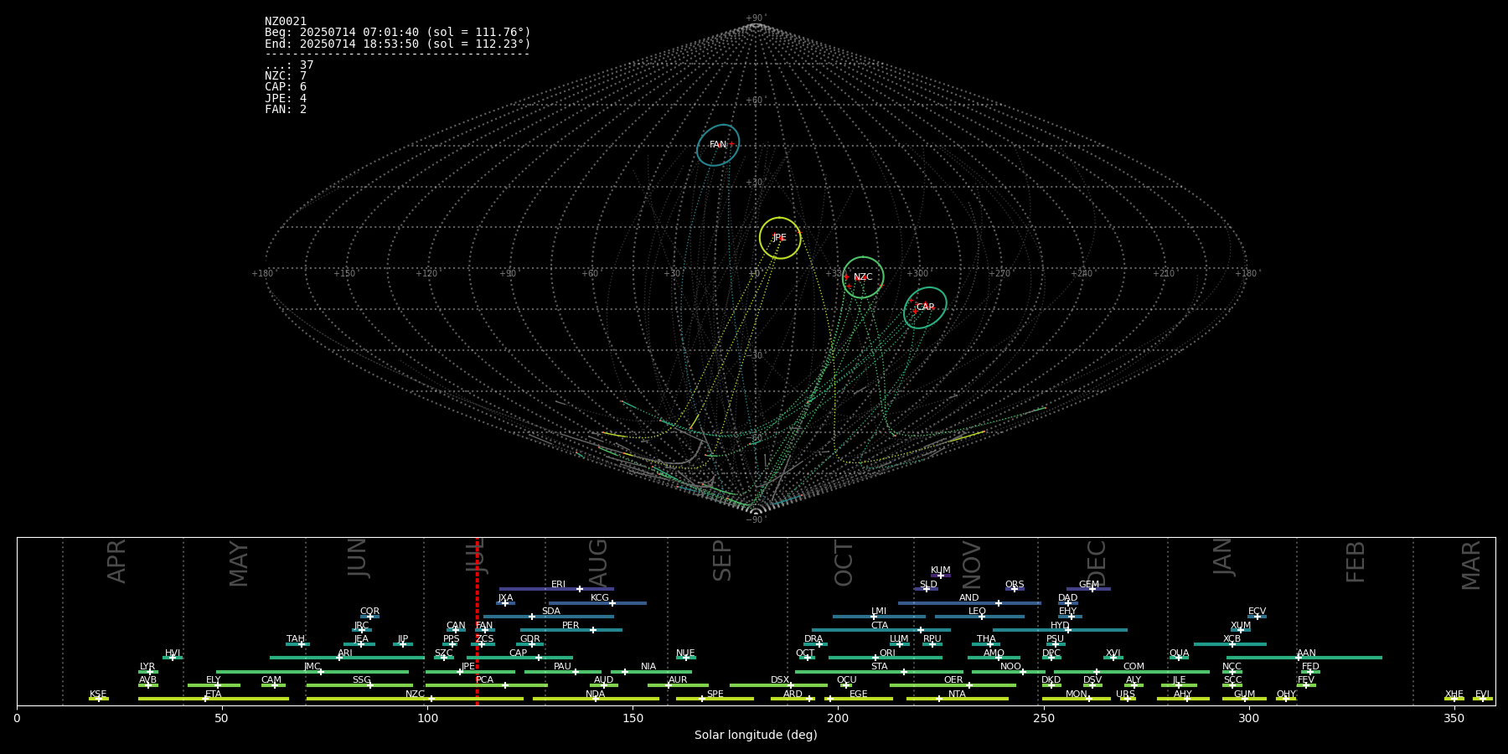Image resolution: width=1508 pixels, height=754 pixels.
Task: Click the End: 20250714 18:53:50 timestamp line
Action: tap(398, 44)
